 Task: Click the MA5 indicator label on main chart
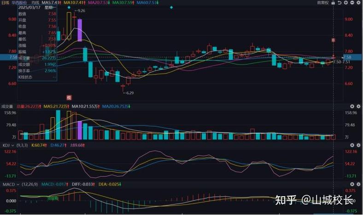pos(51,3)
